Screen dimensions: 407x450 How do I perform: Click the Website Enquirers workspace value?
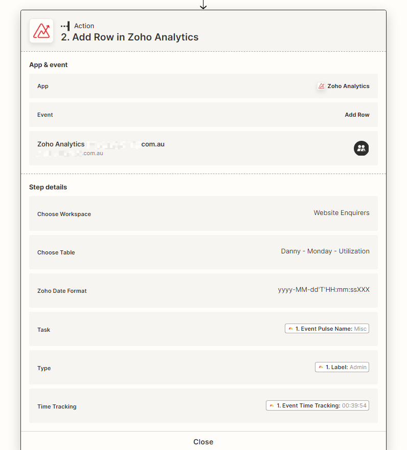(342, 212)
